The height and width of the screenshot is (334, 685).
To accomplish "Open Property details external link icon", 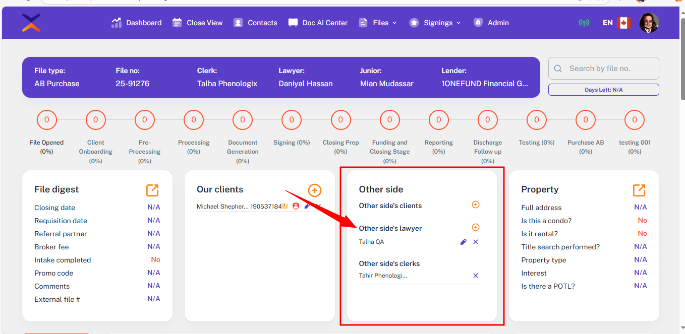I will [x=639, y=190].
